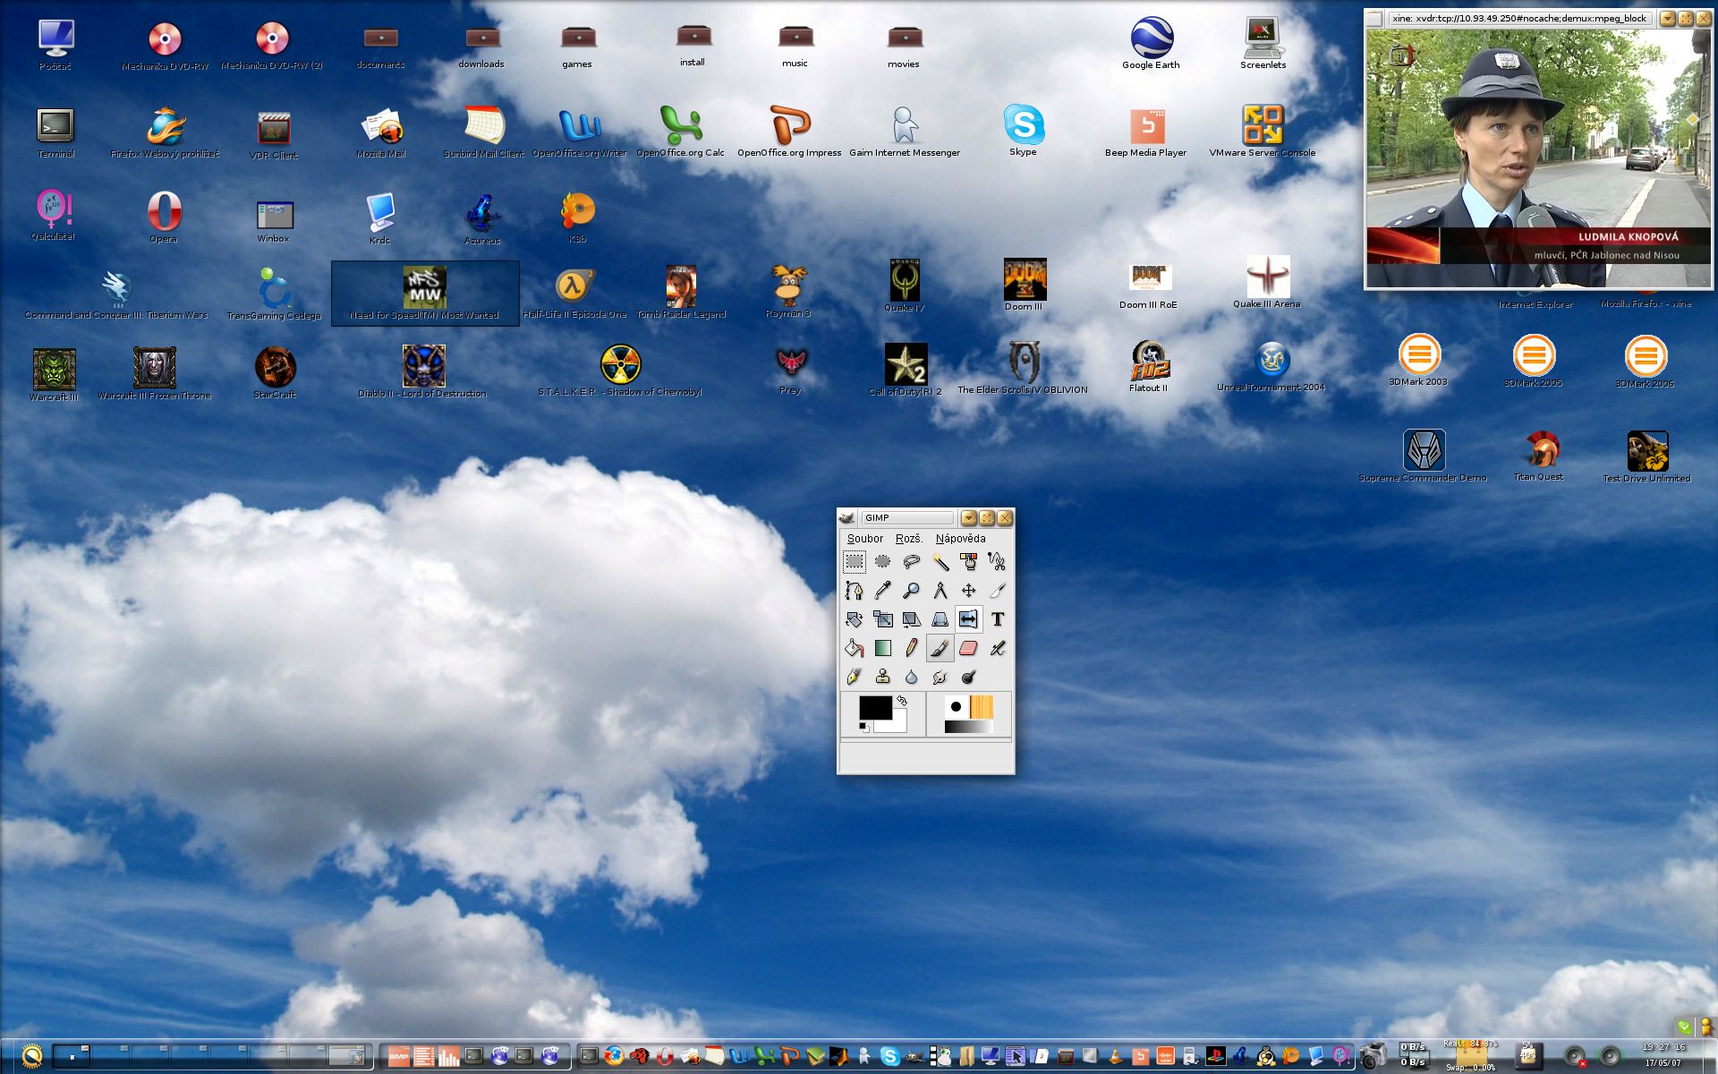Pick the Move tool in GIMP
The image size is (1718, 1074).
coord(969,591)
